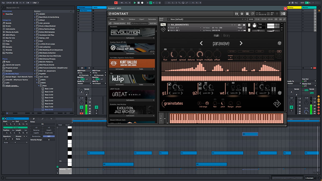Open the quantization 1 Bar dropdown
Viewport: 322px width, 181px height.
[x=35, y=3]
